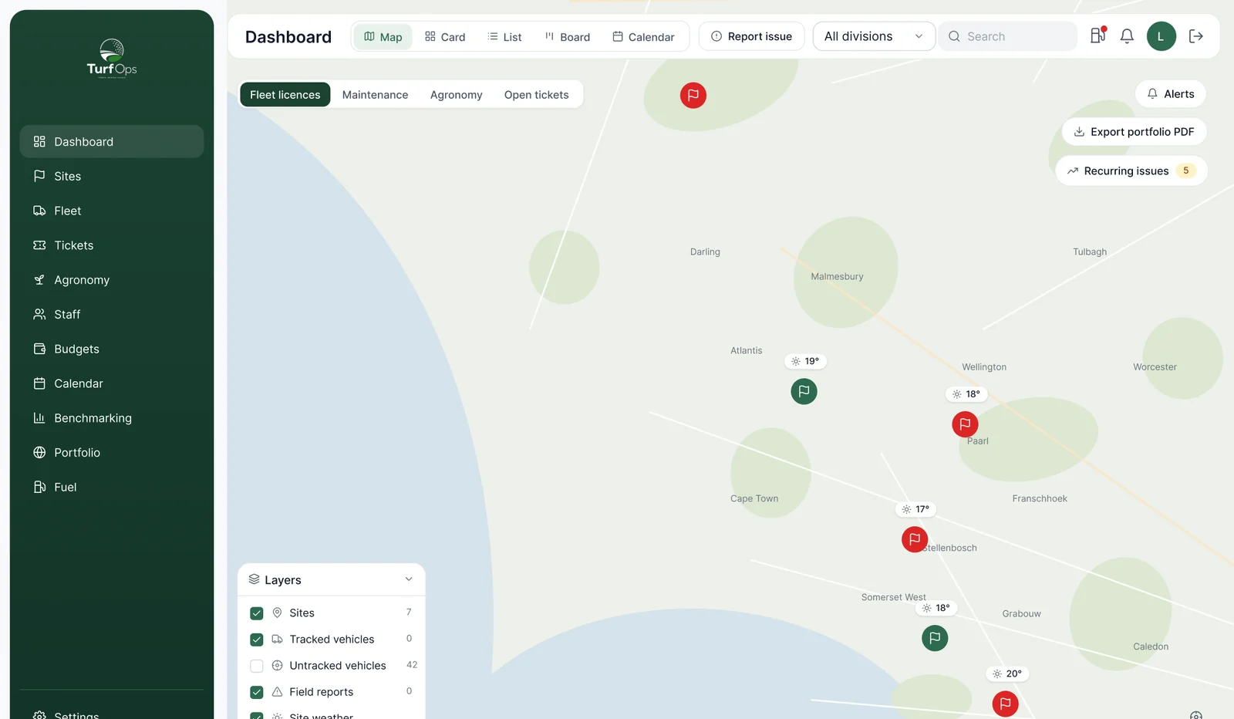Open Fuel in the sidebar
This screenshot has width=1234, height=719.
click(112, 488)
